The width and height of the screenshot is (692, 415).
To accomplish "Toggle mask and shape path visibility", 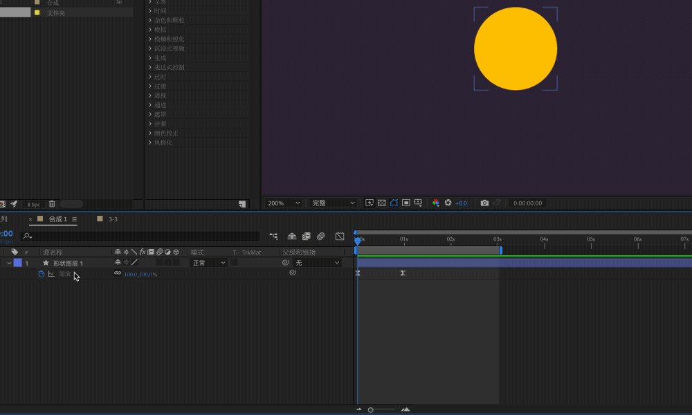I will [x=394, y=203].
